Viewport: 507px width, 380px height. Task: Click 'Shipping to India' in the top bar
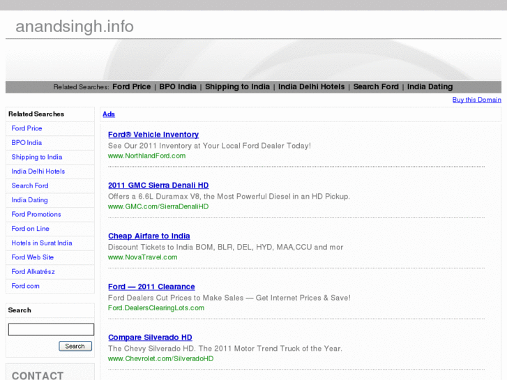237,86
